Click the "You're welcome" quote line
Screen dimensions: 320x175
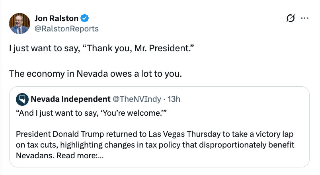click(89, 113)
